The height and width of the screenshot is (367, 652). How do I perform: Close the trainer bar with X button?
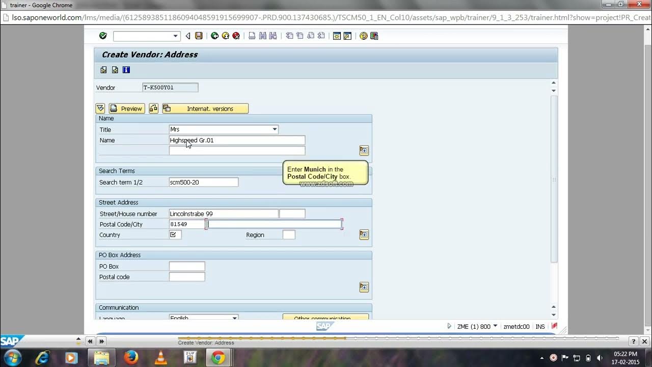coord(644,342)
